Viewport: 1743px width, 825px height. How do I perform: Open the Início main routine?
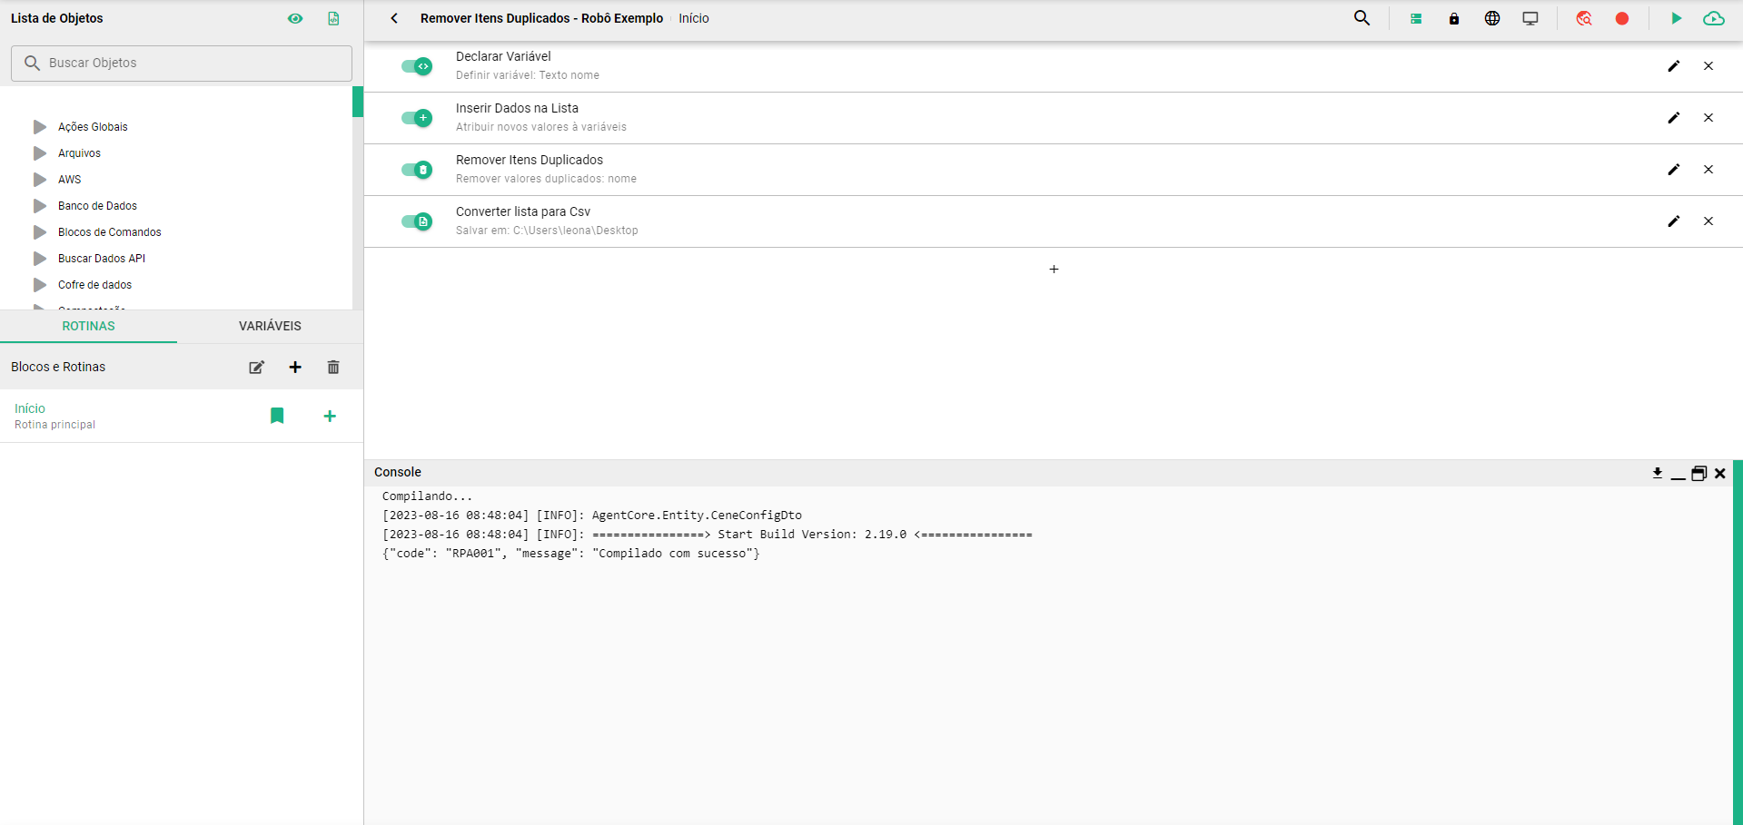pyautogui.click(x=30, y=408)
